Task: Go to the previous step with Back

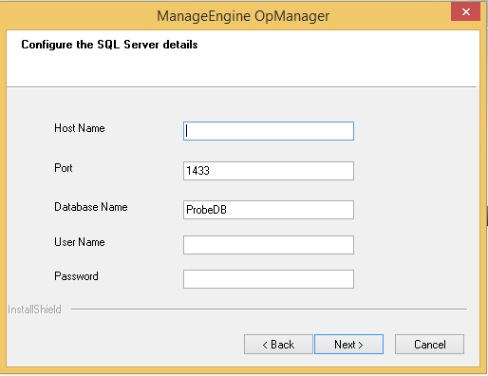Action: click(278, 344)
